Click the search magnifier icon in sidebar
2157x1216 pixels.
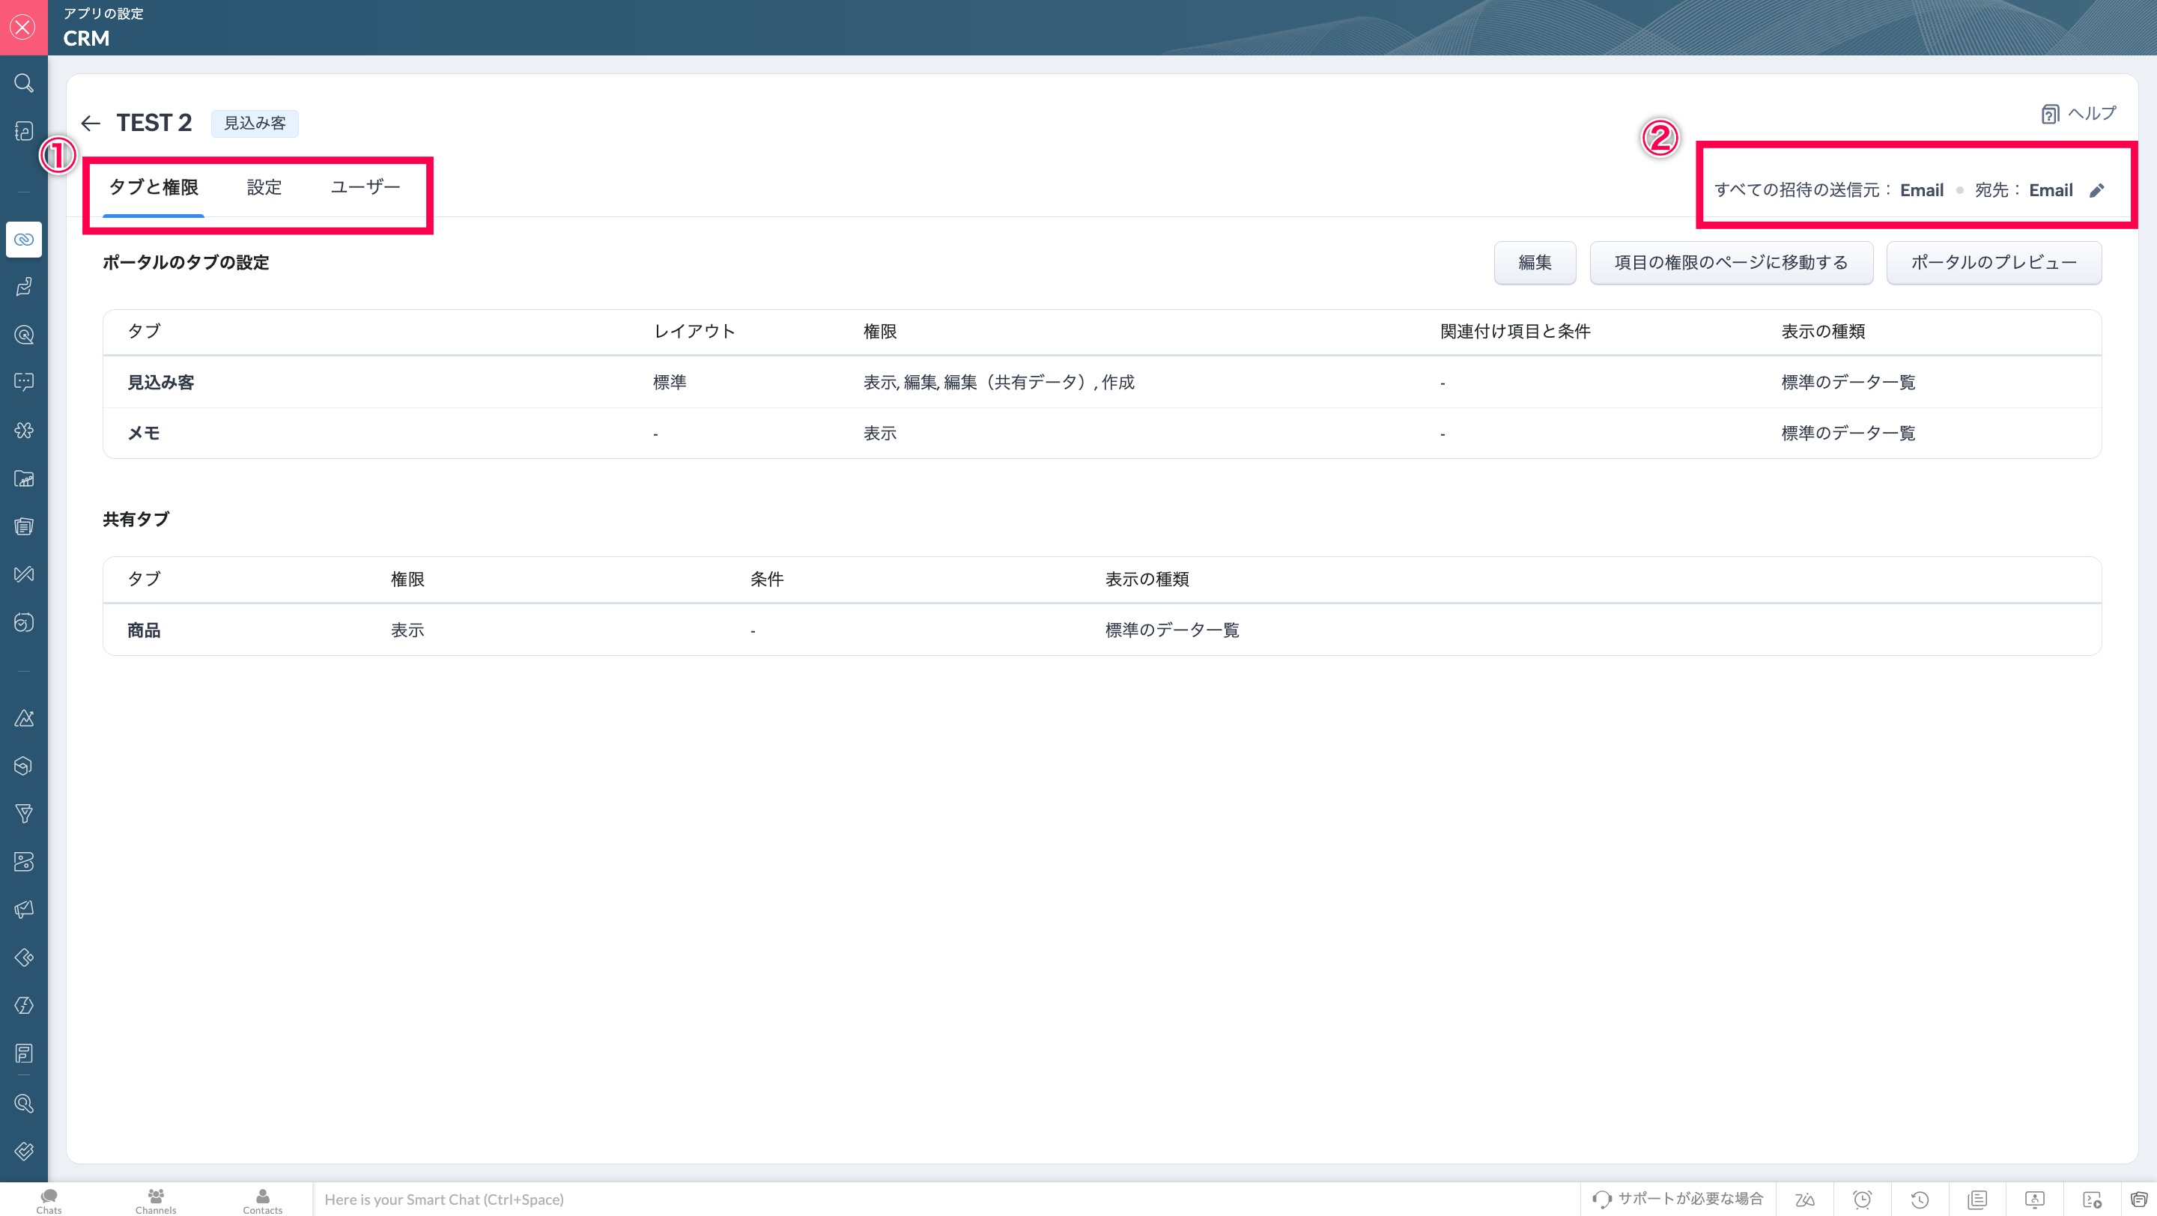point(23,83)
